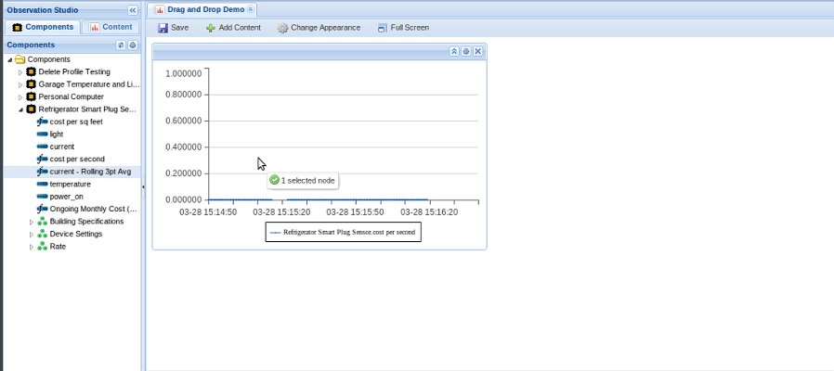Select the Components tab
The image size is (834, 371).
click(42, 27)
